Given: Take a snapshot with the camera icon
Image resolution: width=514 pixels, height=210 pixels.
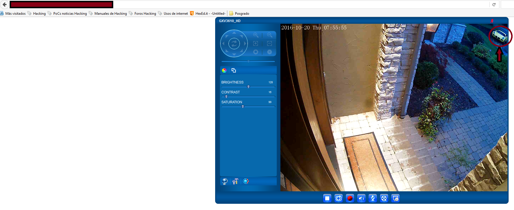Looking at the screenshot, I should tap(339, 198).
